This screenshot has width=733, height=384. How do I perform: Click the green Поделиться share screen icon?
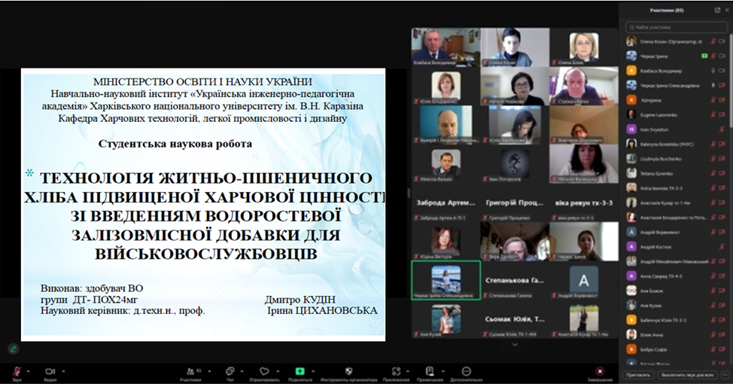(x=300, y=371)
